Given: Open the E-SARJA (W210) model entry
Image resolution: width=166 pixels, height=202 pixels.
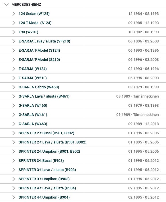Looking at the screenshot, I should click(x=33, y=78).
